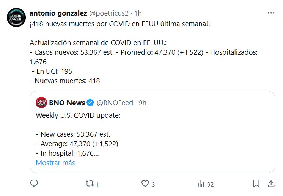This screenshot has width=283, height=196.
Task: Open the three-dot more options menu
Action: click(271, 13)
